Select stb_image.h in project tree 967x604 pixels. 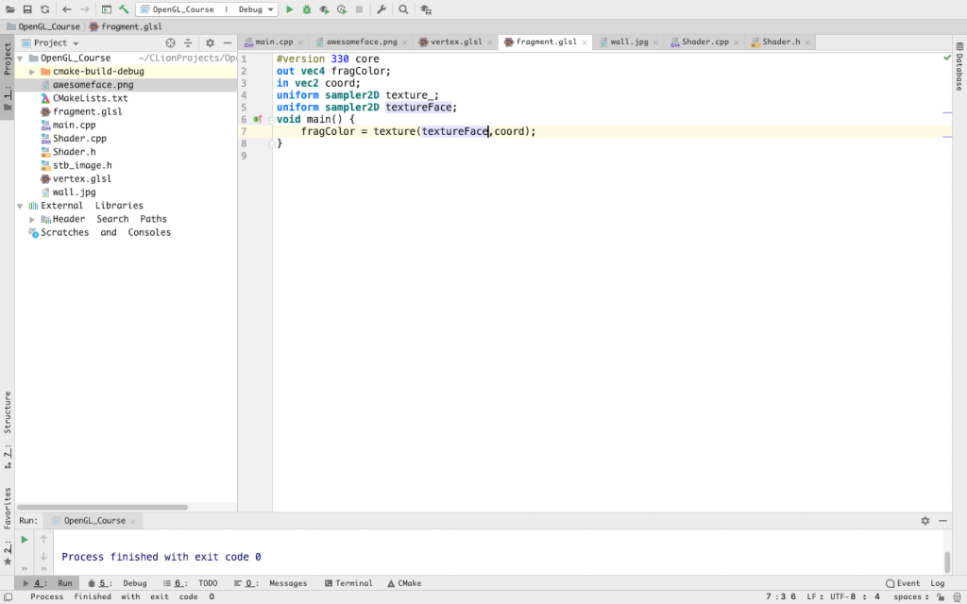82,166
